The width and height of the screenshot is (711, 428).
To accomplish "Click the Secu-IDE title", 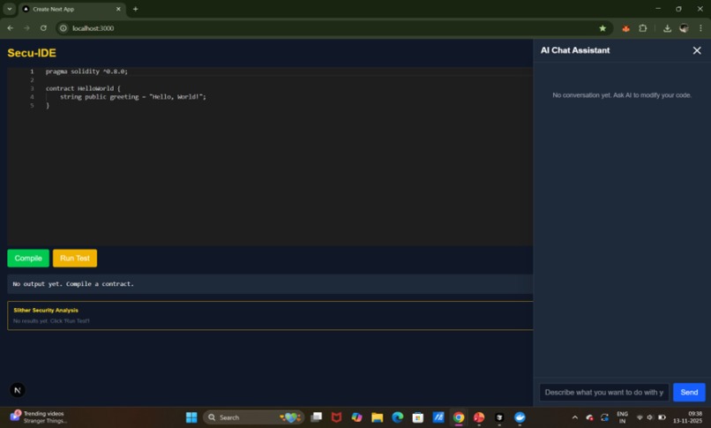I will pos(32,53).
